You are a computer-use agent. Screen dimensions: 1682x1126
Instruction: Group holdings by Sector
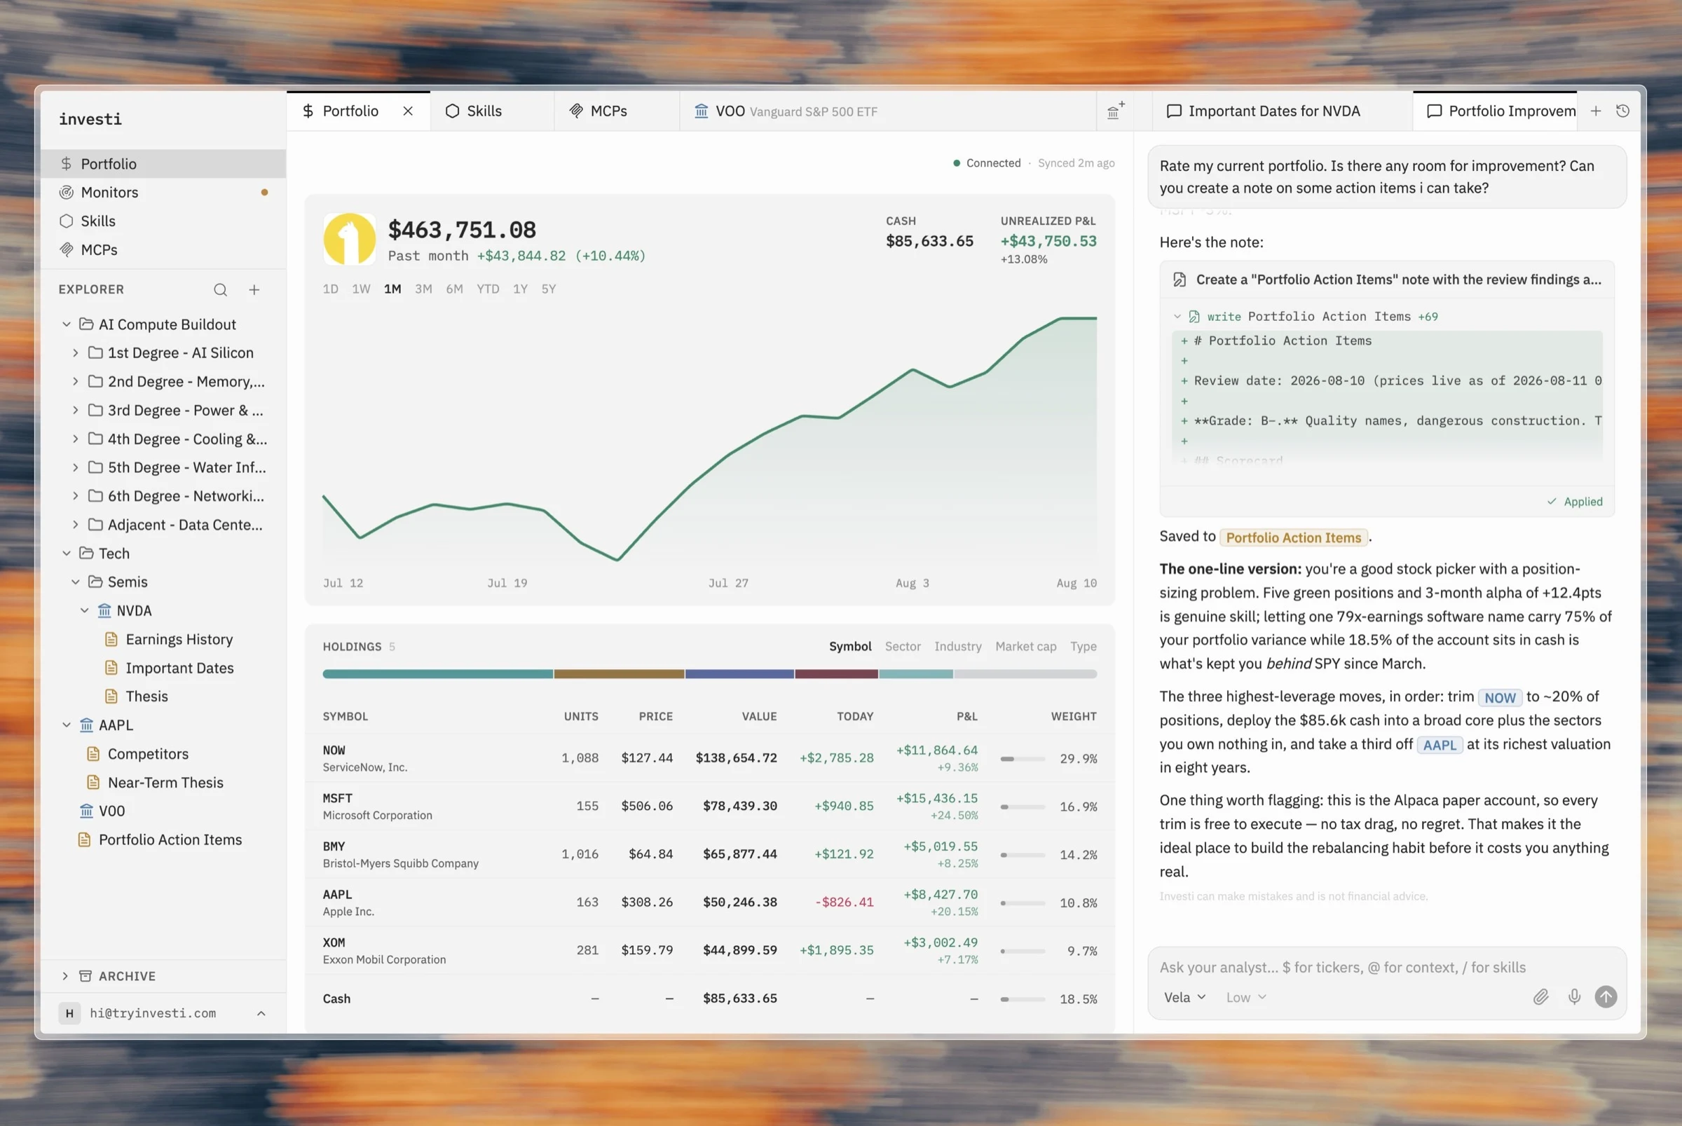[x=902, y=646]
